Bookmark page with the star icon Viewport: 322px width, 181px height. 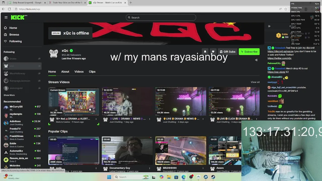[x=286, y=9]
